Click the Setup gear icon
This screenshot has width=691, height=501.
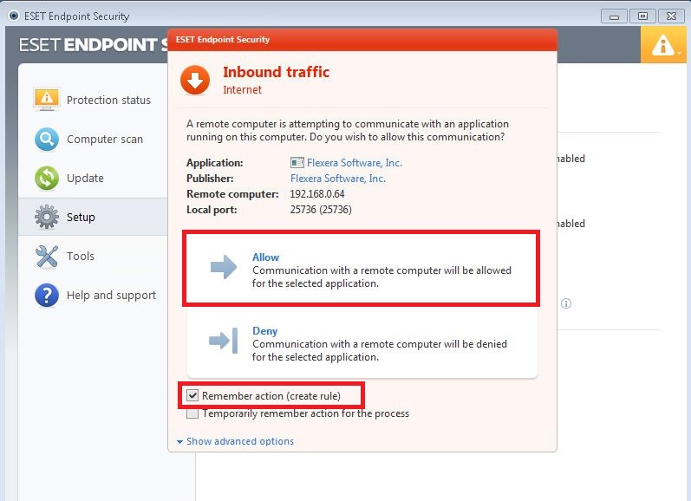tap(46, 217)
